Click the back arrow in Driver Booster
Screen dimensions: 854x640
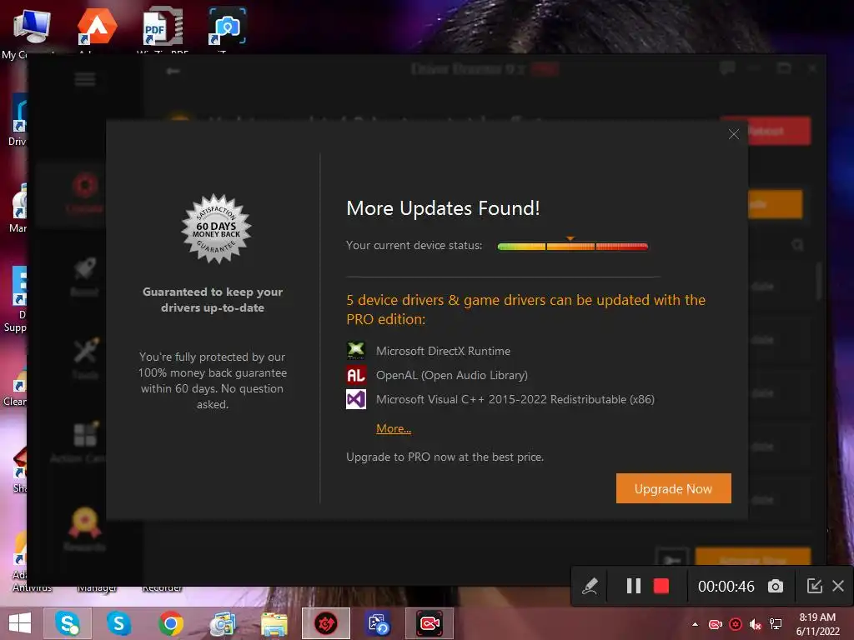[173, 71]
